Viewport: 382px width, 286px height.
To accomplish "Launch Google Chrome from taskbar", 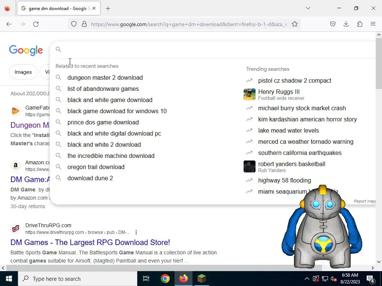I will pos(165,279).
